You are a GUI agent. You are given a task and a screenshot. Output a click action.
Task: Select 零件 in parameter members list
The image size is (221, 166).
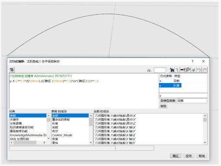[x=55, y=143]
